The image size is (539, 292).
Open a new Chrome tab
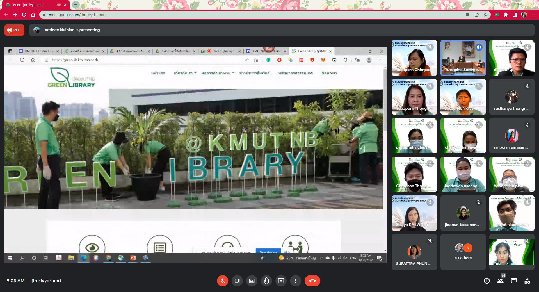(76, 4)
